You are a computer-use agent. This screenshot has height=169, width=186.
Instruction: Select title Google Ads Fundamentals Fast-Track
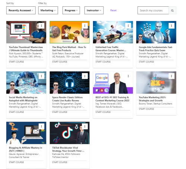[x=156, y=49]
